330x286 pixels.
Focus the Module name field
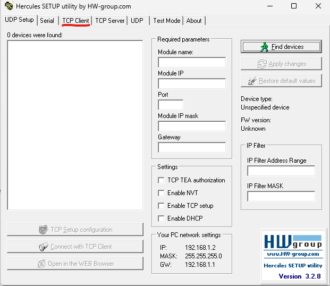pyautogui.click(x=192, y=62)
